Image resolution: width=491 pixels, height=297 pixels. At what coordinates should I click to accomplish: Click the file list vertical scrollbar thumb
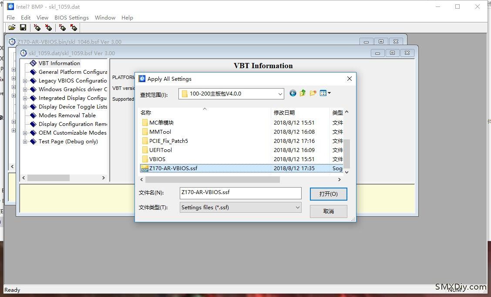coord(346,154)
